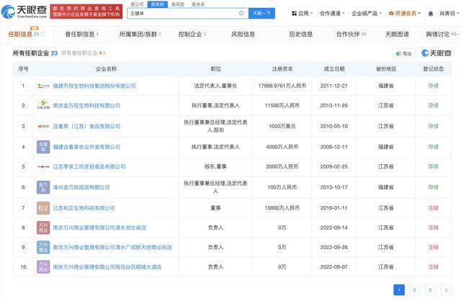Screen dimensions: 461x301
Task: Click the 17998.9761万人民币 capital cell
Action: point(282,86)
